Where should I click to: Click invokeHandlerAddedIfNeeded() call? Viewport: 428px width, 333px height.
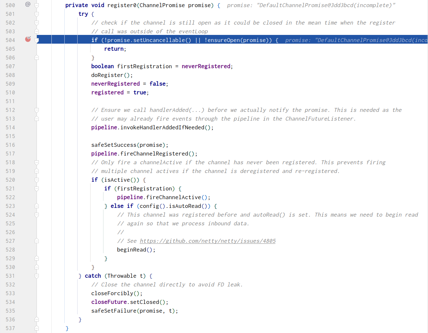pyautogui.click(x=166, y=127)
